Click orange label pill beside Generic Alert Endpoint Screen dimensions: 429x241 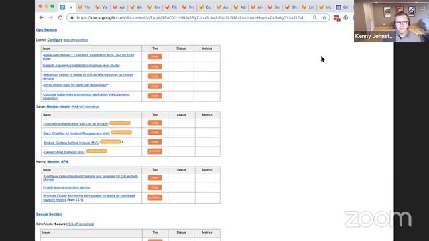(x=97, y=151)
